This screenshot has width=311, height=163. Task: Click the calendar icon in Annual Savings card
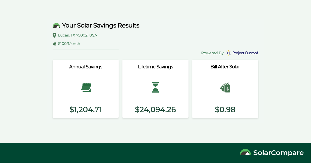[85, 87]
